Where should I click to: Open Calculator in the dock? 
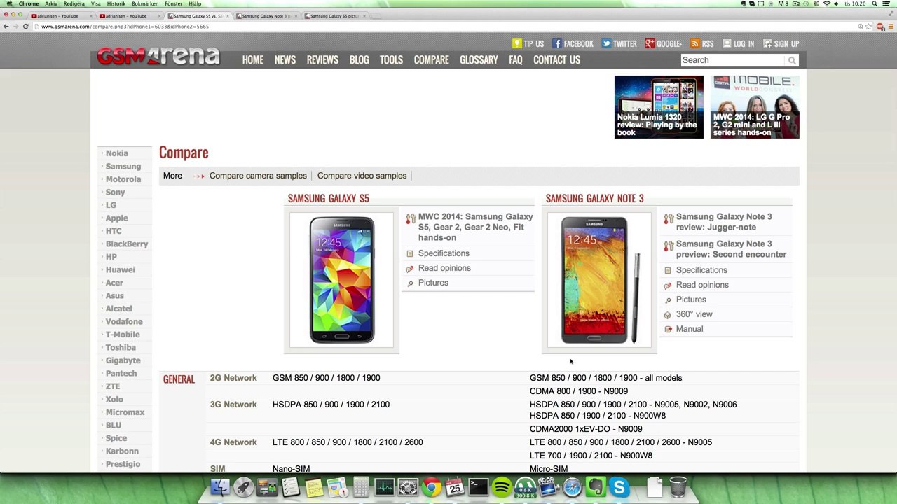point(361,487)
